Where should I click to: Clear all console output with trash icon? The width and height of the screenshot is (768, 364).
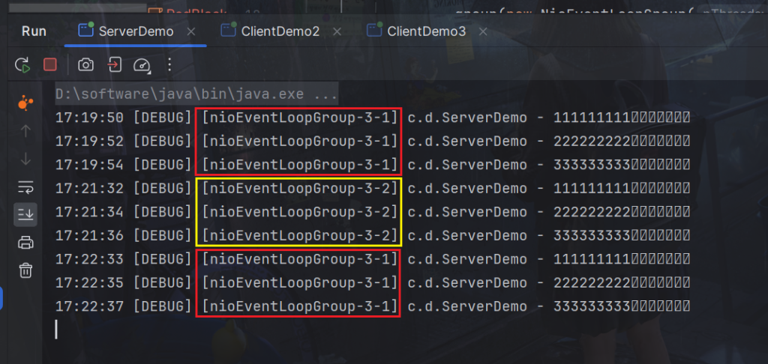(25, 270)
